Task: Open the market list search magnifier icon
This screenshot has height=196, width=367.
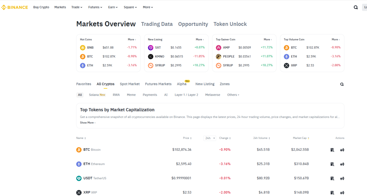Action: (342, 84)
